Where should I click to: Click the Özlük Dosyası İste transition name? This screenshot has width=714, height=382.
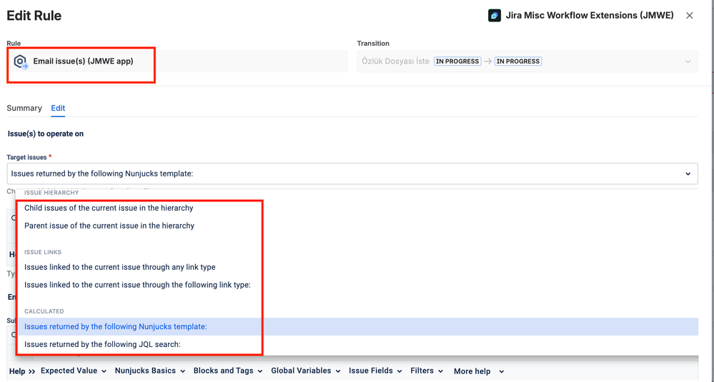[x=395, y=61]
